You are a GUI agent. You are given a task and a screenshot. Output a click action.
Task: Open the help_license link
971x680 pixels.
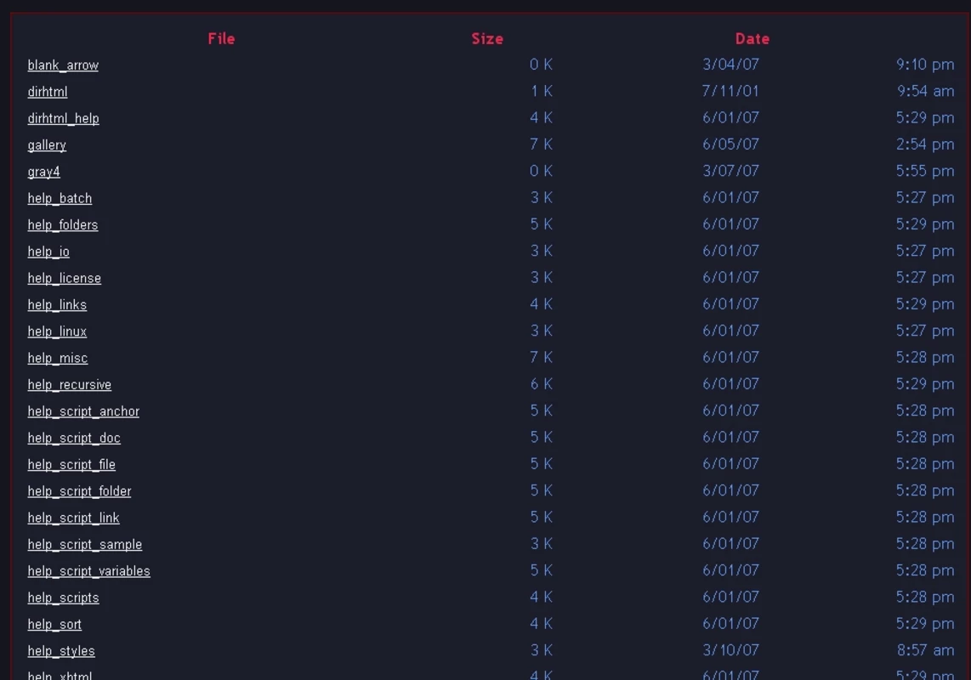65,278
